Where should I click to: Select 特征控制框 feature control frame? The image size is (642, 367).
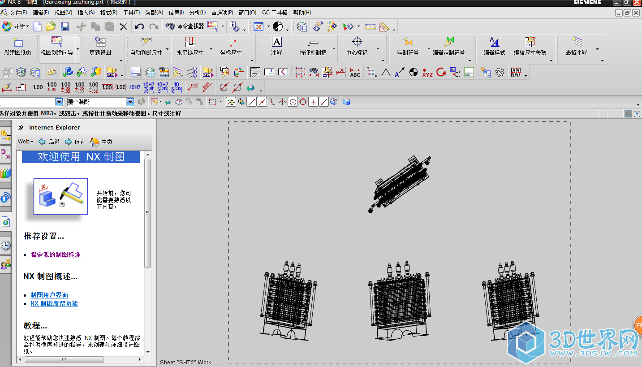313,47
